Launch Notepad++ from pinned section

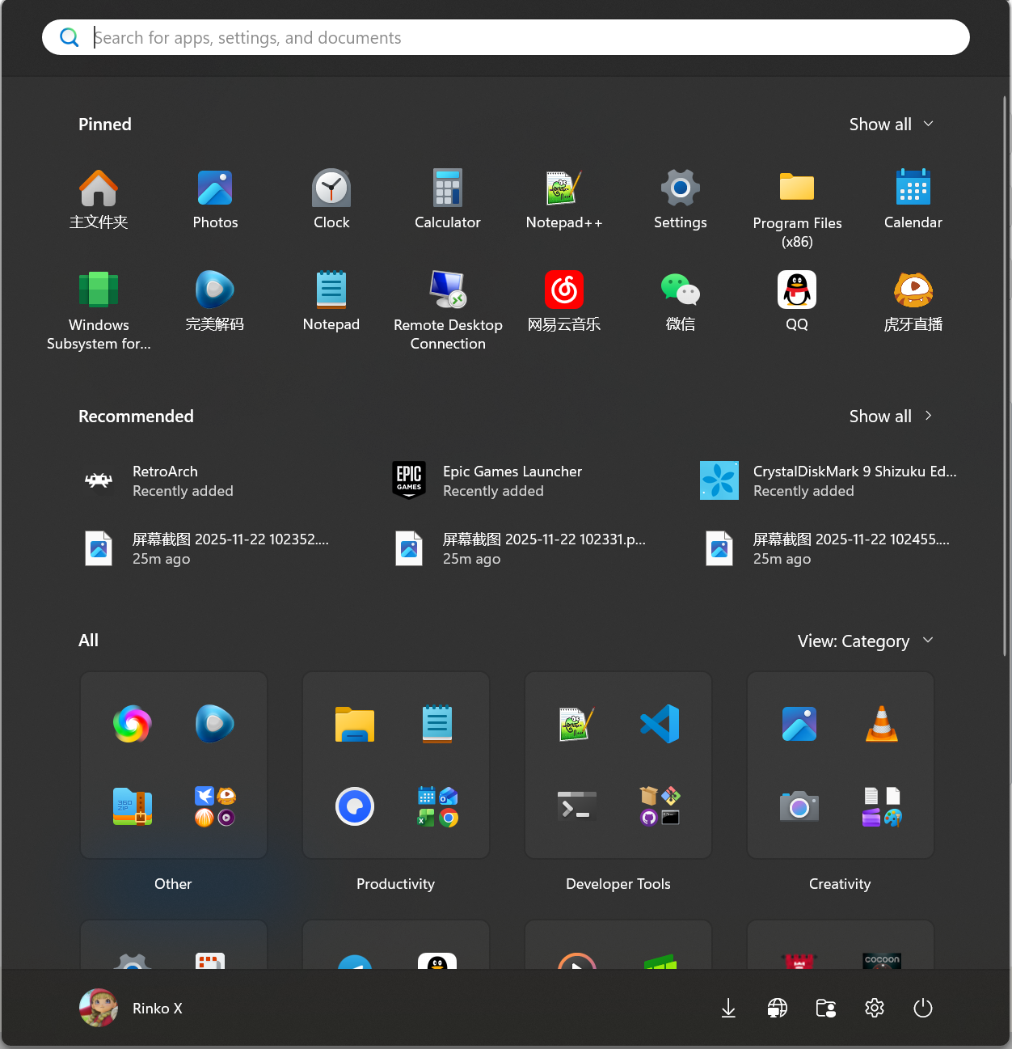click(563, 199)
